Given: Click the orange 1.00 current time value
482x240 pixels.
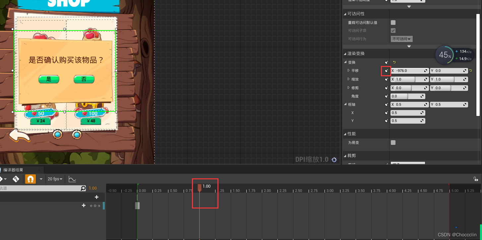Looking at the screenshot, I should [93, 188].
